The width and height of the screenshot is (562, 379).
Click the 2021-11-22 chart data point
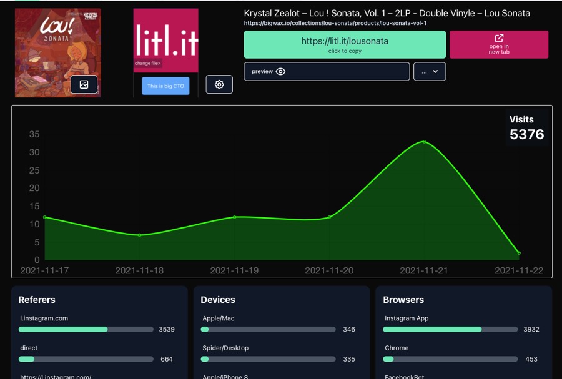point(519,253)
